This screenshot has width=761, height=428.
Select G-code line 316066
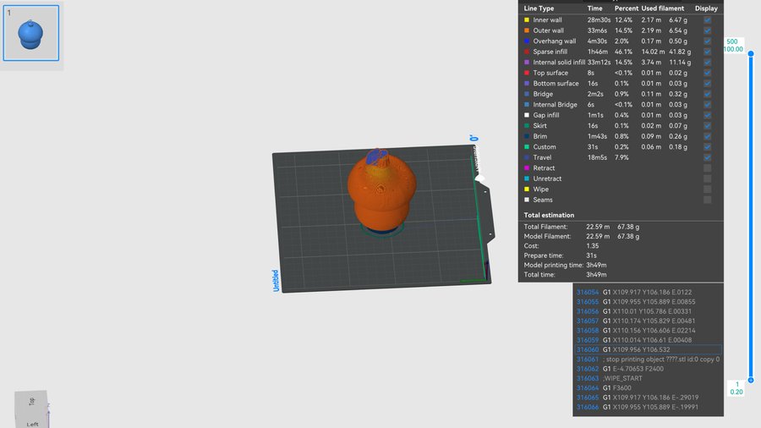click(648, 407)
